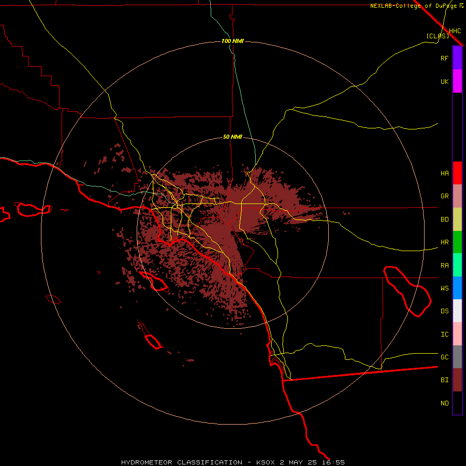
Task: Click the BI legend label
Action: pyautogui.click(x=444, y=380)
